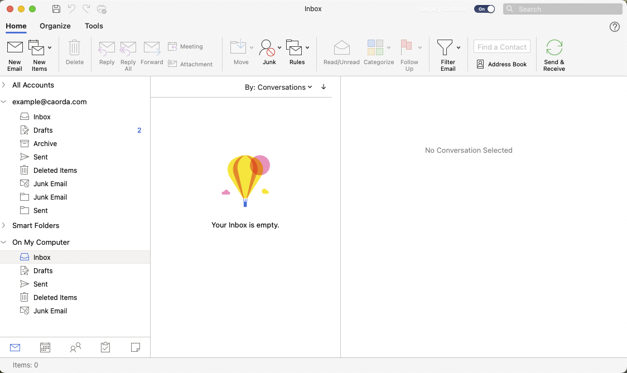Reverse sort order with the arrow
Screen dimensions: 627x373
[x=324, y=87]
